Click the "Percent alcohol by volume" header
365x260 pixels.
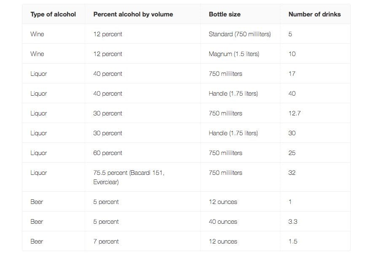click(x=133, y=14)
